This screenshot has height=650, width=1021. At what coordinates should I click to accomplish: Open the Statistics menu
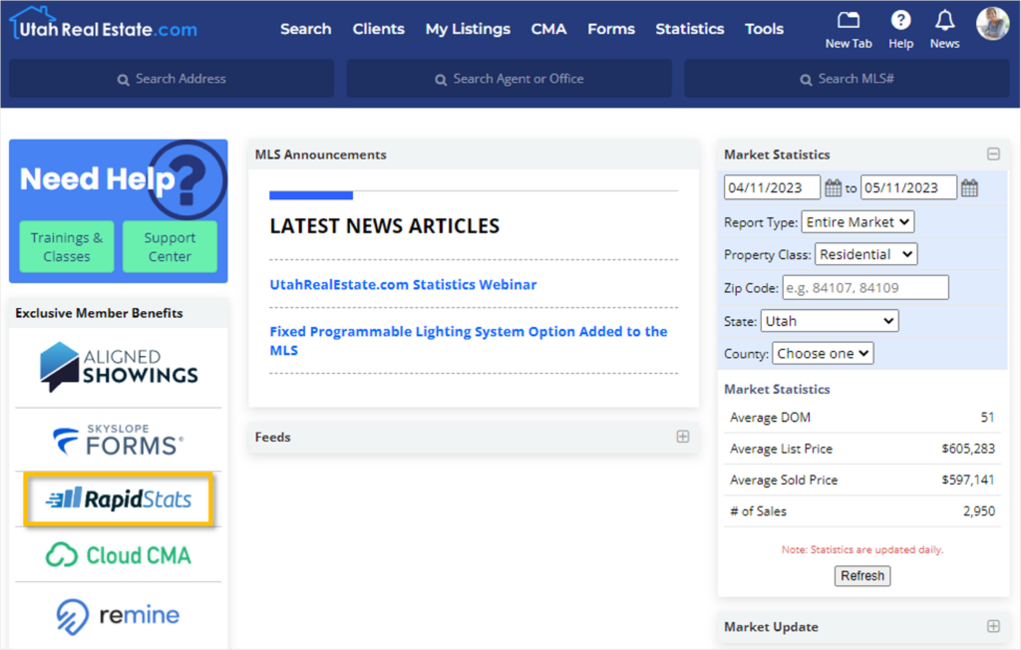(689, 29)
